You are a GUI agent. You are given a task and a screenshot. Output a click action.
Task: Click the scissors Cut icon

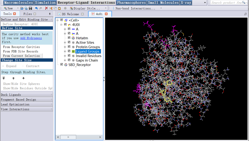[51, 8]
